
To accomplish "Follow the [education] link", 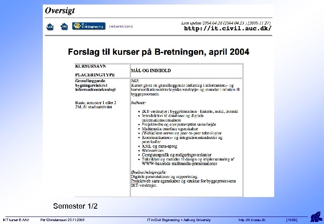I will pos(121,26).
